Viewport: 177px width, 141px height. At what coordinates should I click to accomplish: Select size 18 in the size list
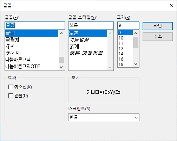pyautogui.click(x=125, y=65)
